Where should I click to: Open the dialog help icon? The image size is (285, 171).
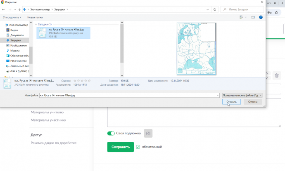tap(261, 17)
